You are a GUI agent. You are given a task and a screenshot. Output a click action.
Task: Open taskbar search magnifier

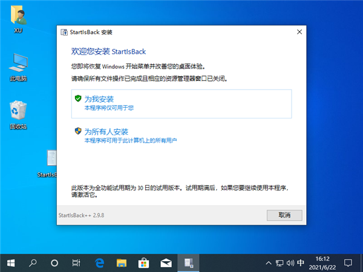(33, 263)
